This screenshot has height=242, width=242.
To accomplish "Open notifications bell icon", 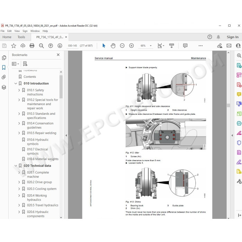I will click(218, 37).
